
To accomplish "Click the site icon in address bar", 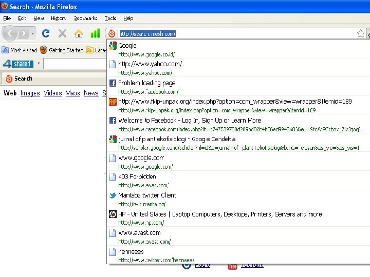I will [x=112, y=34].
